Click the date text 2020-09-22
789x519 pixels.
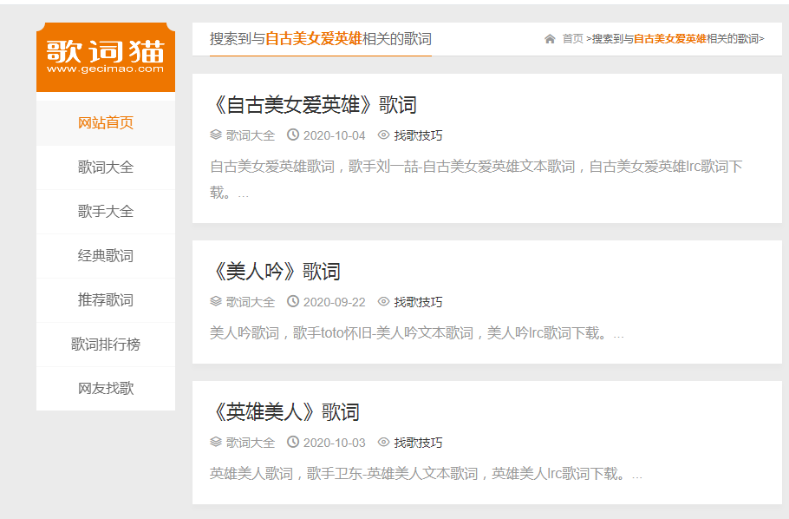coord(334,302)
